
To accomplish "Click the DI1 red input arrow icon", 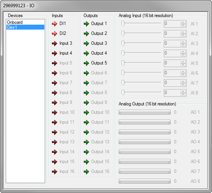I will (x=55, y=24).
